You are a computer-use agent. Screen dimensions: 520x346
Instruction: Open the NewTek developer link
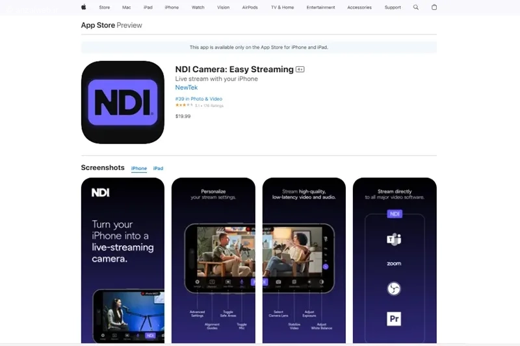click(187, 88)
